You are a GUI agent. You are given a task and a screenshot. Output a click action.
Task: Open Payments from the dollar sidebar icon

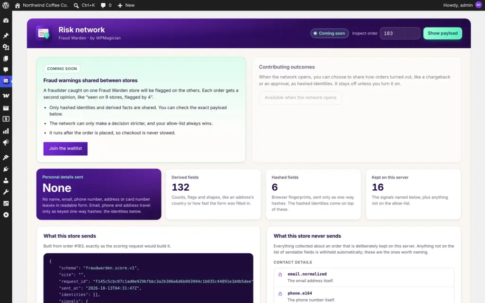[x=6, y=119]
